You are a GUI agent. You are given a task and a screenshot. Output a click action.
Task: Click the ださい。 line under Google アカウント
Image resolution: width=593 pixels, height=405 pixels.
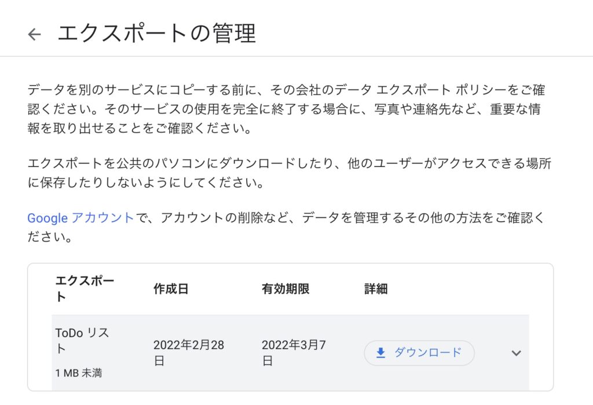50,238
